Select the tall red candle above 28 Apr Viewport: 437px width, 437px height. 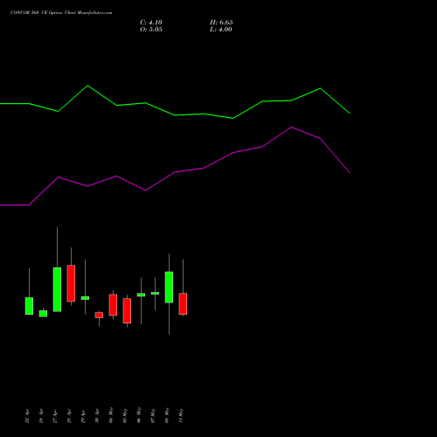[x=71, y=283]
